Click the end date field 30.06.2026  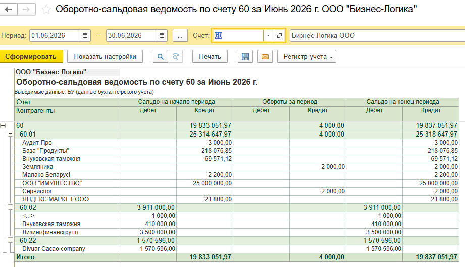(131, 35)
